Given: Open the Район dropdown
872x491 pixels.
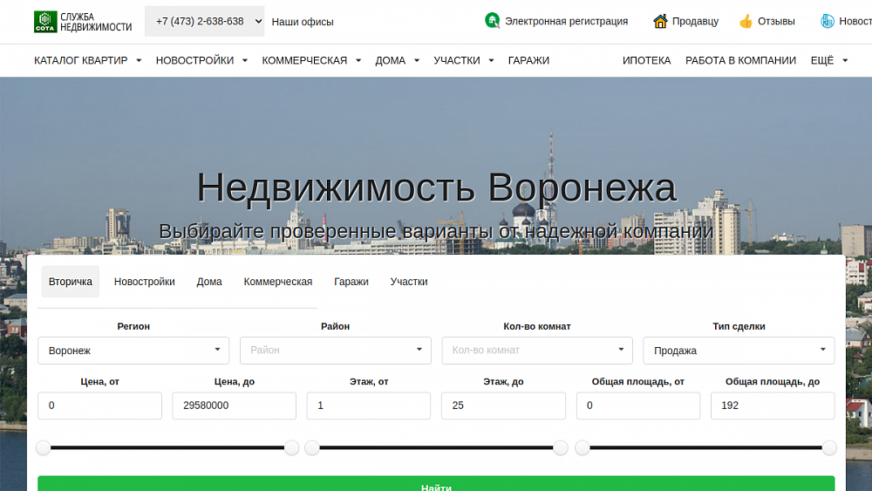Looking at the screenshot, I should pos(336,351).
